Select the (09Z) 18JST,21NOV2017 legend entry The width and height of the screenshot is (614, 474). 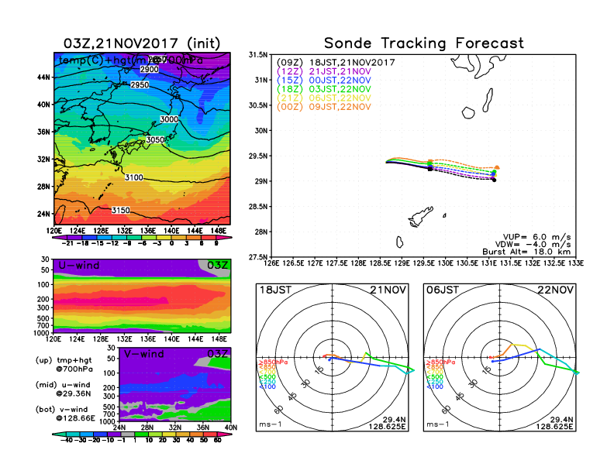click(x=336, y=61)
